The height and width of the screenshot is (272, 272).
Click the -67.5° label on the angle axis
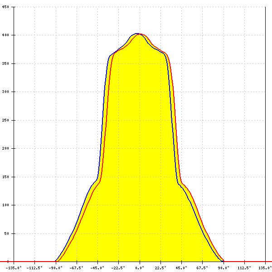76,268
